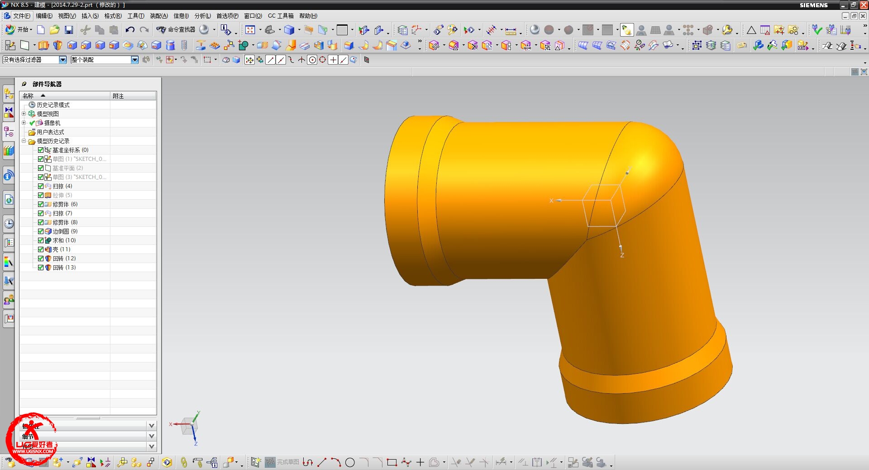Collapse the 模型历史记录 tree node
The image size is (869, 470).
point(24,141)
